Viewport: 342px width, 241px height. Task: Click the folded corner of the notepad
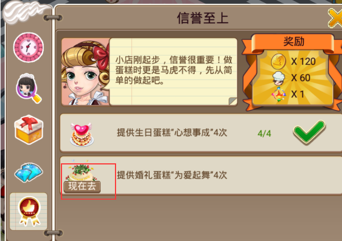(233, 102)
